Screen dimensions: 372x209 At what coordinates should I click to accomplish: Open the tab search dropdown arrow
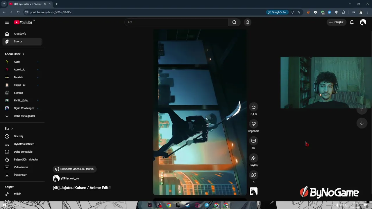(x=4, y=4)
